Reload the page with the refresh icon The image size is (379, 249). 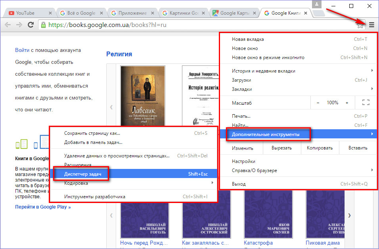(x=31, y=25)
